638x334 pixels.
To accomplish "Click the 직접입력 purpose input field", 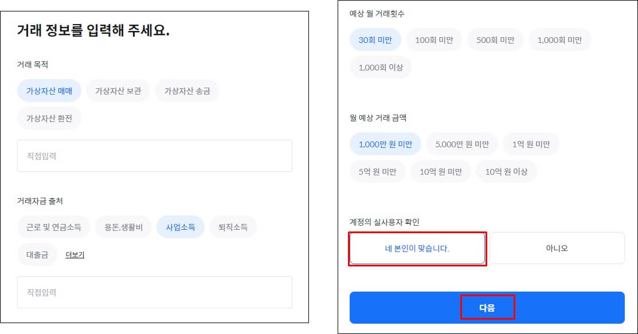I will tap(155, 156).
